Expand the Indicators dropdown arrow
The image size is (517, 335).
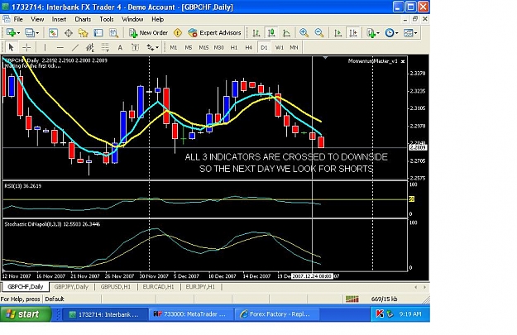tap(378, 33)
